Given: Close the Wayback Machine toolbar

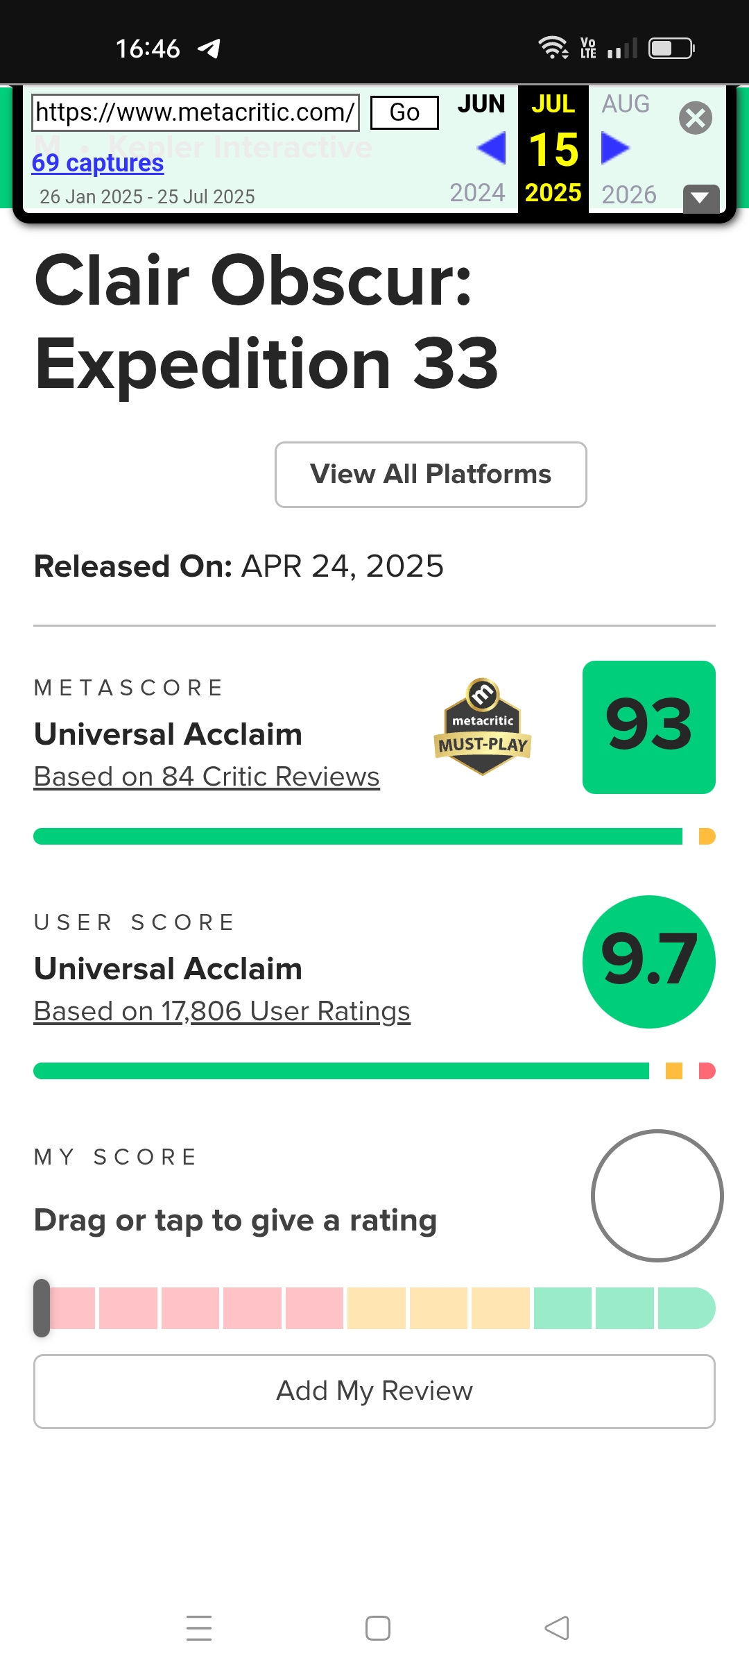Looking at the screenshot, I should coord(696,118).
